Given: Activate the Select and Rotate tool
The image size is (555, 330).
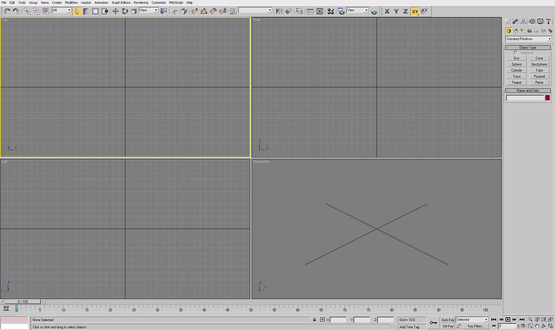Looking at the screenshot, I should [125, 11].
